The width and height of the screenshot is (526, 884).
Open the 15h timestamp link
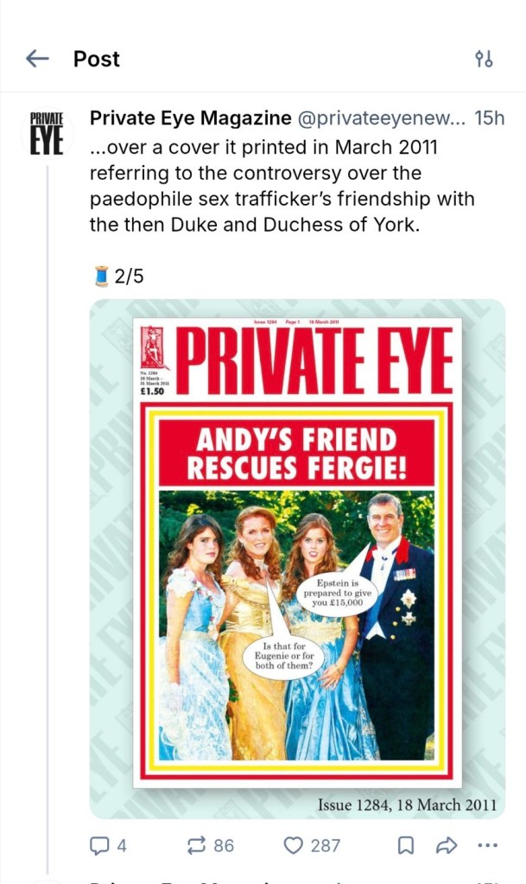click(490, 118)
